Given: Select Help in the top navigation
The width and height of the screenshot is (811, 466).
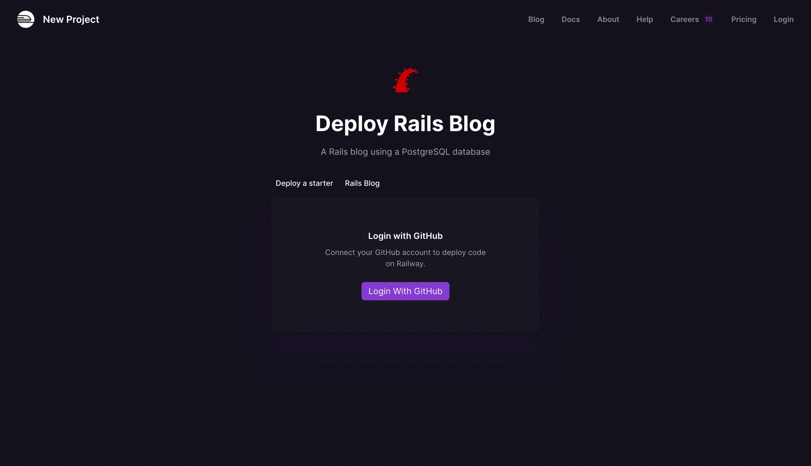Looking at the screenshot, I should coord(644,19).
